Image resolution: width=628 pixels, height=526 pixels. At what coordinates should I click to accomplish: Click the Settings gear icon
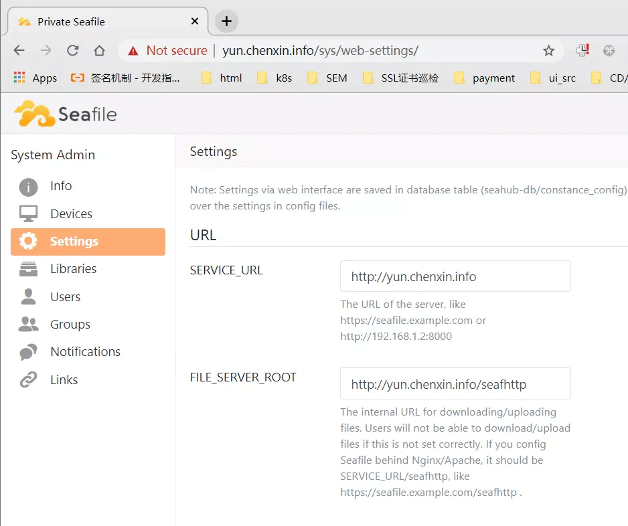pyautogui.click(x=28, y=242)
